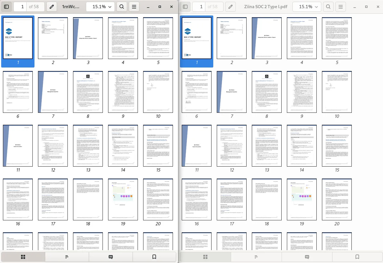Select page 15 thumbnail in the left window
383x263 pixels.
(158, 146)
